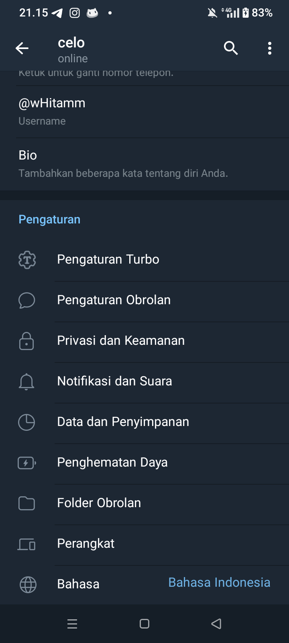
Task: Open search with the magnifier icon
Action: [231, 48]
